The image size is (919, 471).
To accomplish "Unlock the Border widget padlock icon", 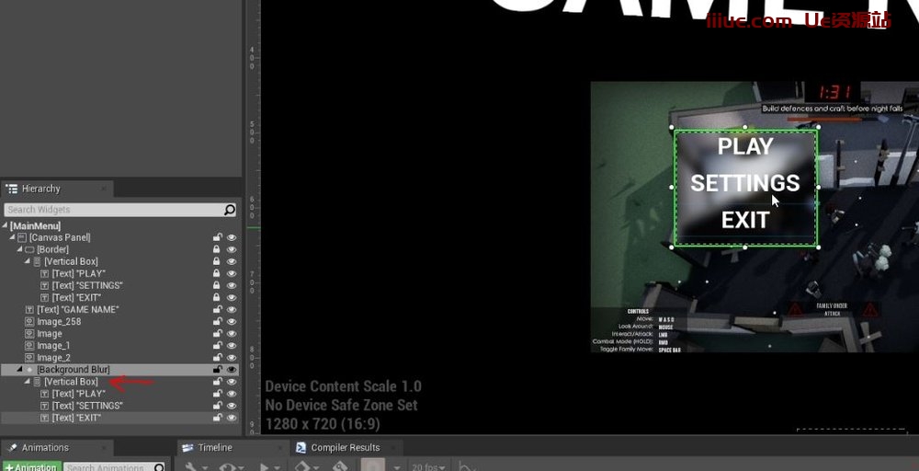I will [x=217, y=249].
